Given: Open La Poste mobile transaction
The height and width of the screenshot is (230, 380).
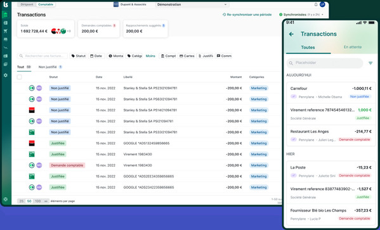Looking at the screenshot, I should [331, 172].
